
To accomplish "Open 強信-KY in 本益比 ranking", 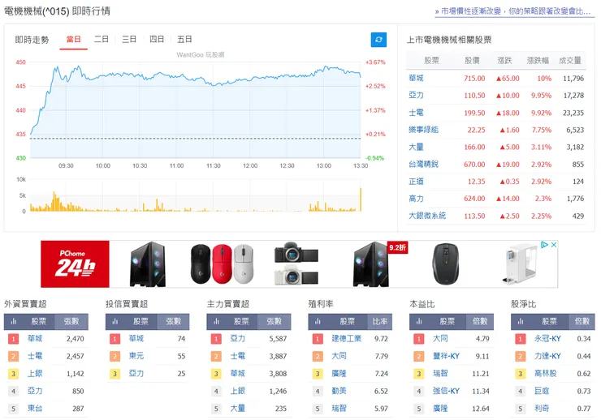I will (446, 391).
